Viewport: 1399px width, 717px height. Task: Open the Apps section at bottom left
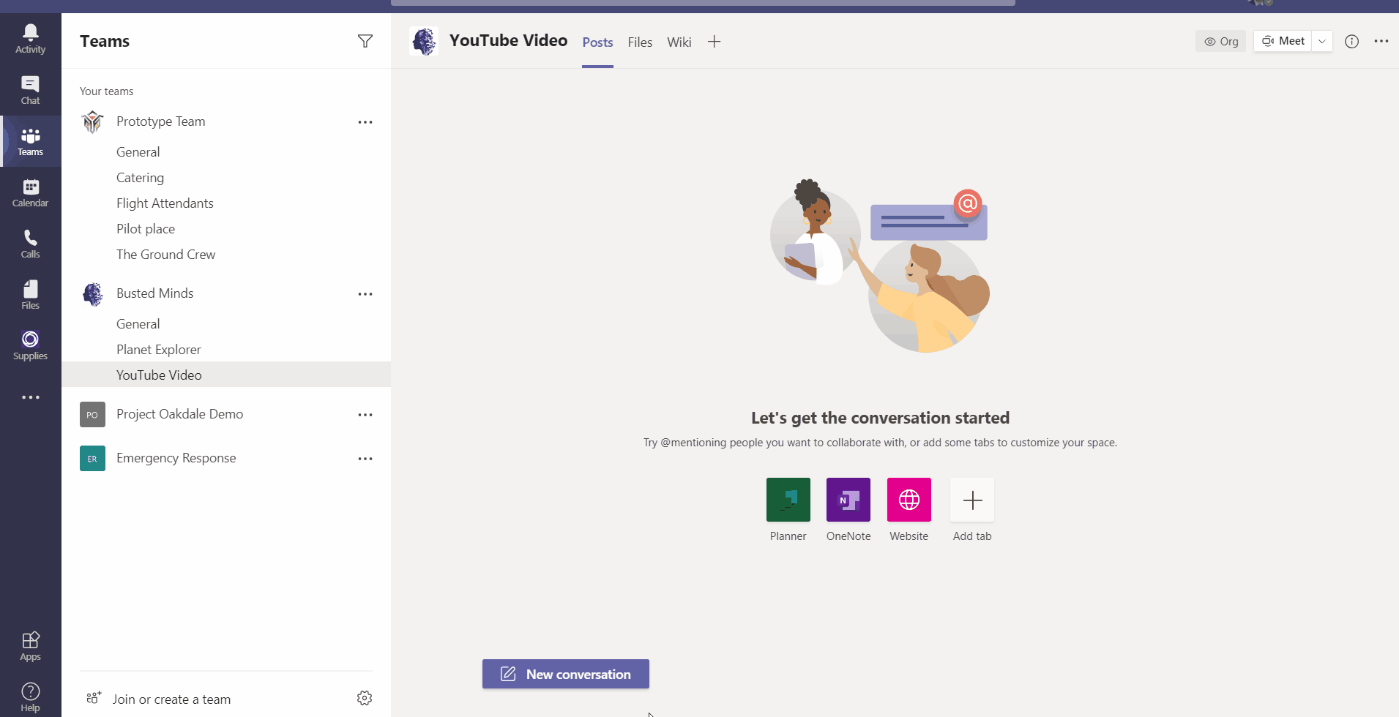pos(30,645)
